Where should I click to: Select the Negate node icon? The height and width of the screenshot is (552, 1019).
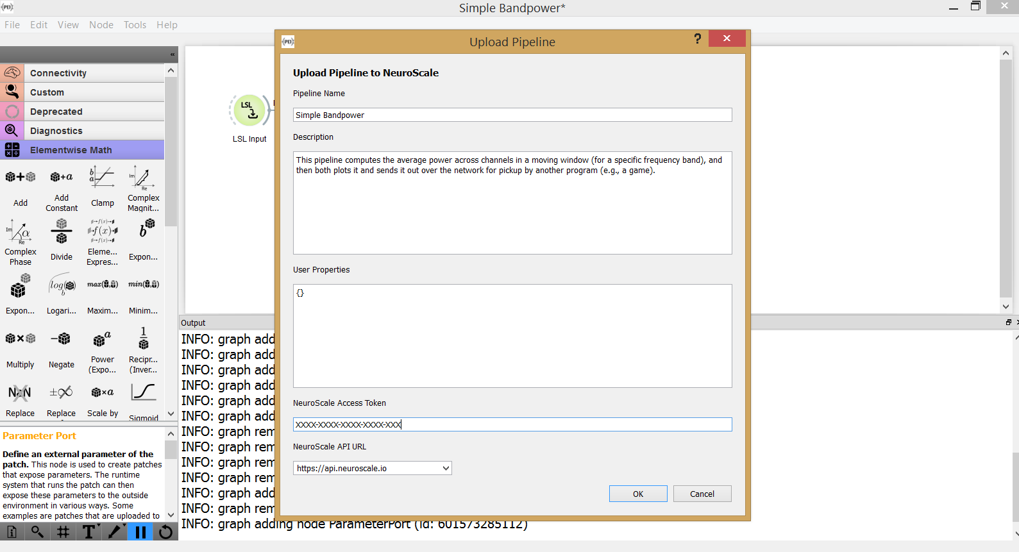(x=62, y=339)
